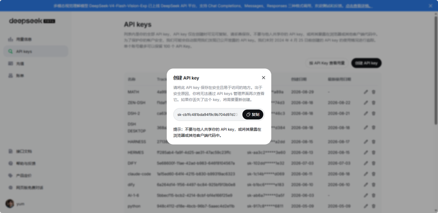Close the 创建 API key dialog
Viewport: 438px width, 213px height.
(x=263, y=77)
